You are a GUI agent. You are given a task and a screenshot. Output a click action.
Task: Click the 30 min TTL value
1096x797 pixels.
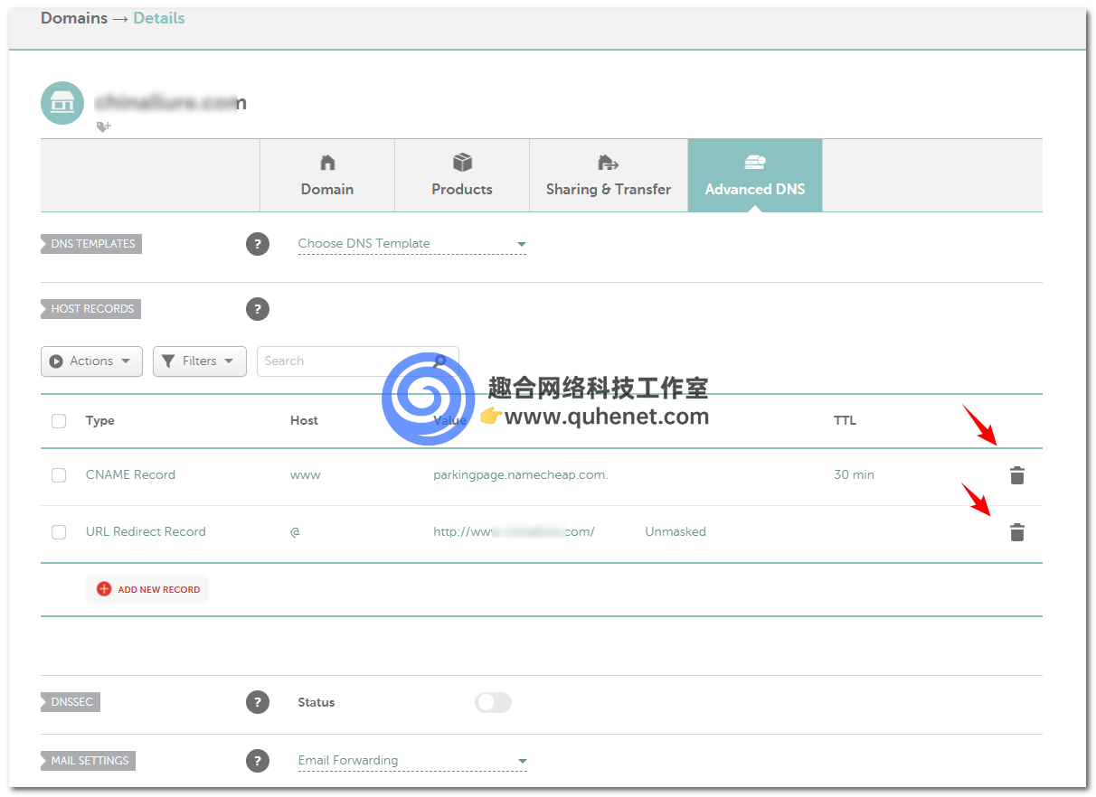(x=854, y=475)
